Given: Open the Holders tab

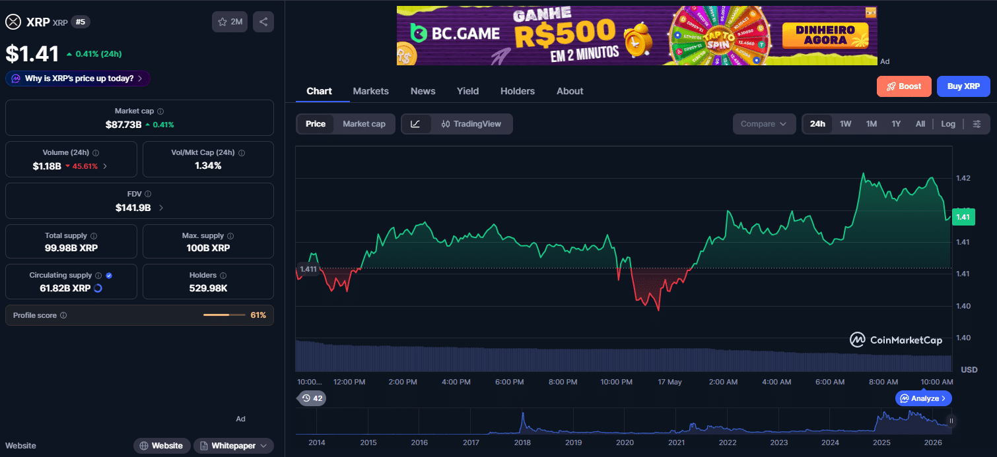Looking at the screenshot, I should [518, 91].
